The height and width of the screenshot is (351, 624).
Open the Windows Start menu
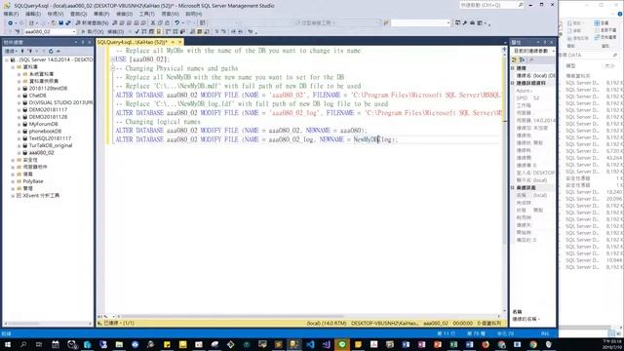tap(8, 344)
